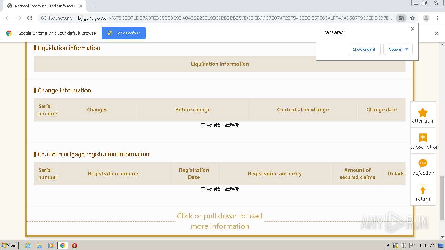Click the scrollbar up arrow

(442, 44)
